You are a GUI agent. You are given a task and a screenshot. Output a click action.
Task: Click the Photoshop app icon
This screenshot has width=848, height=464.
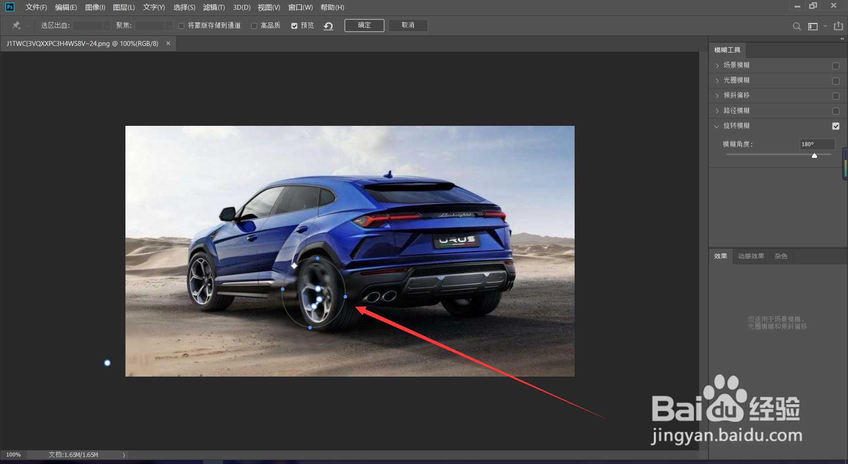(x=10, y=7)
